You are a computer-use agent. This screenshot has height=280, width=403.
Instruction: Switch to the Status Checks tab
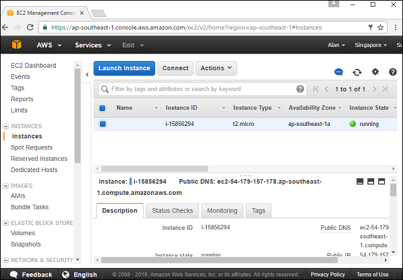click(173, 210)
